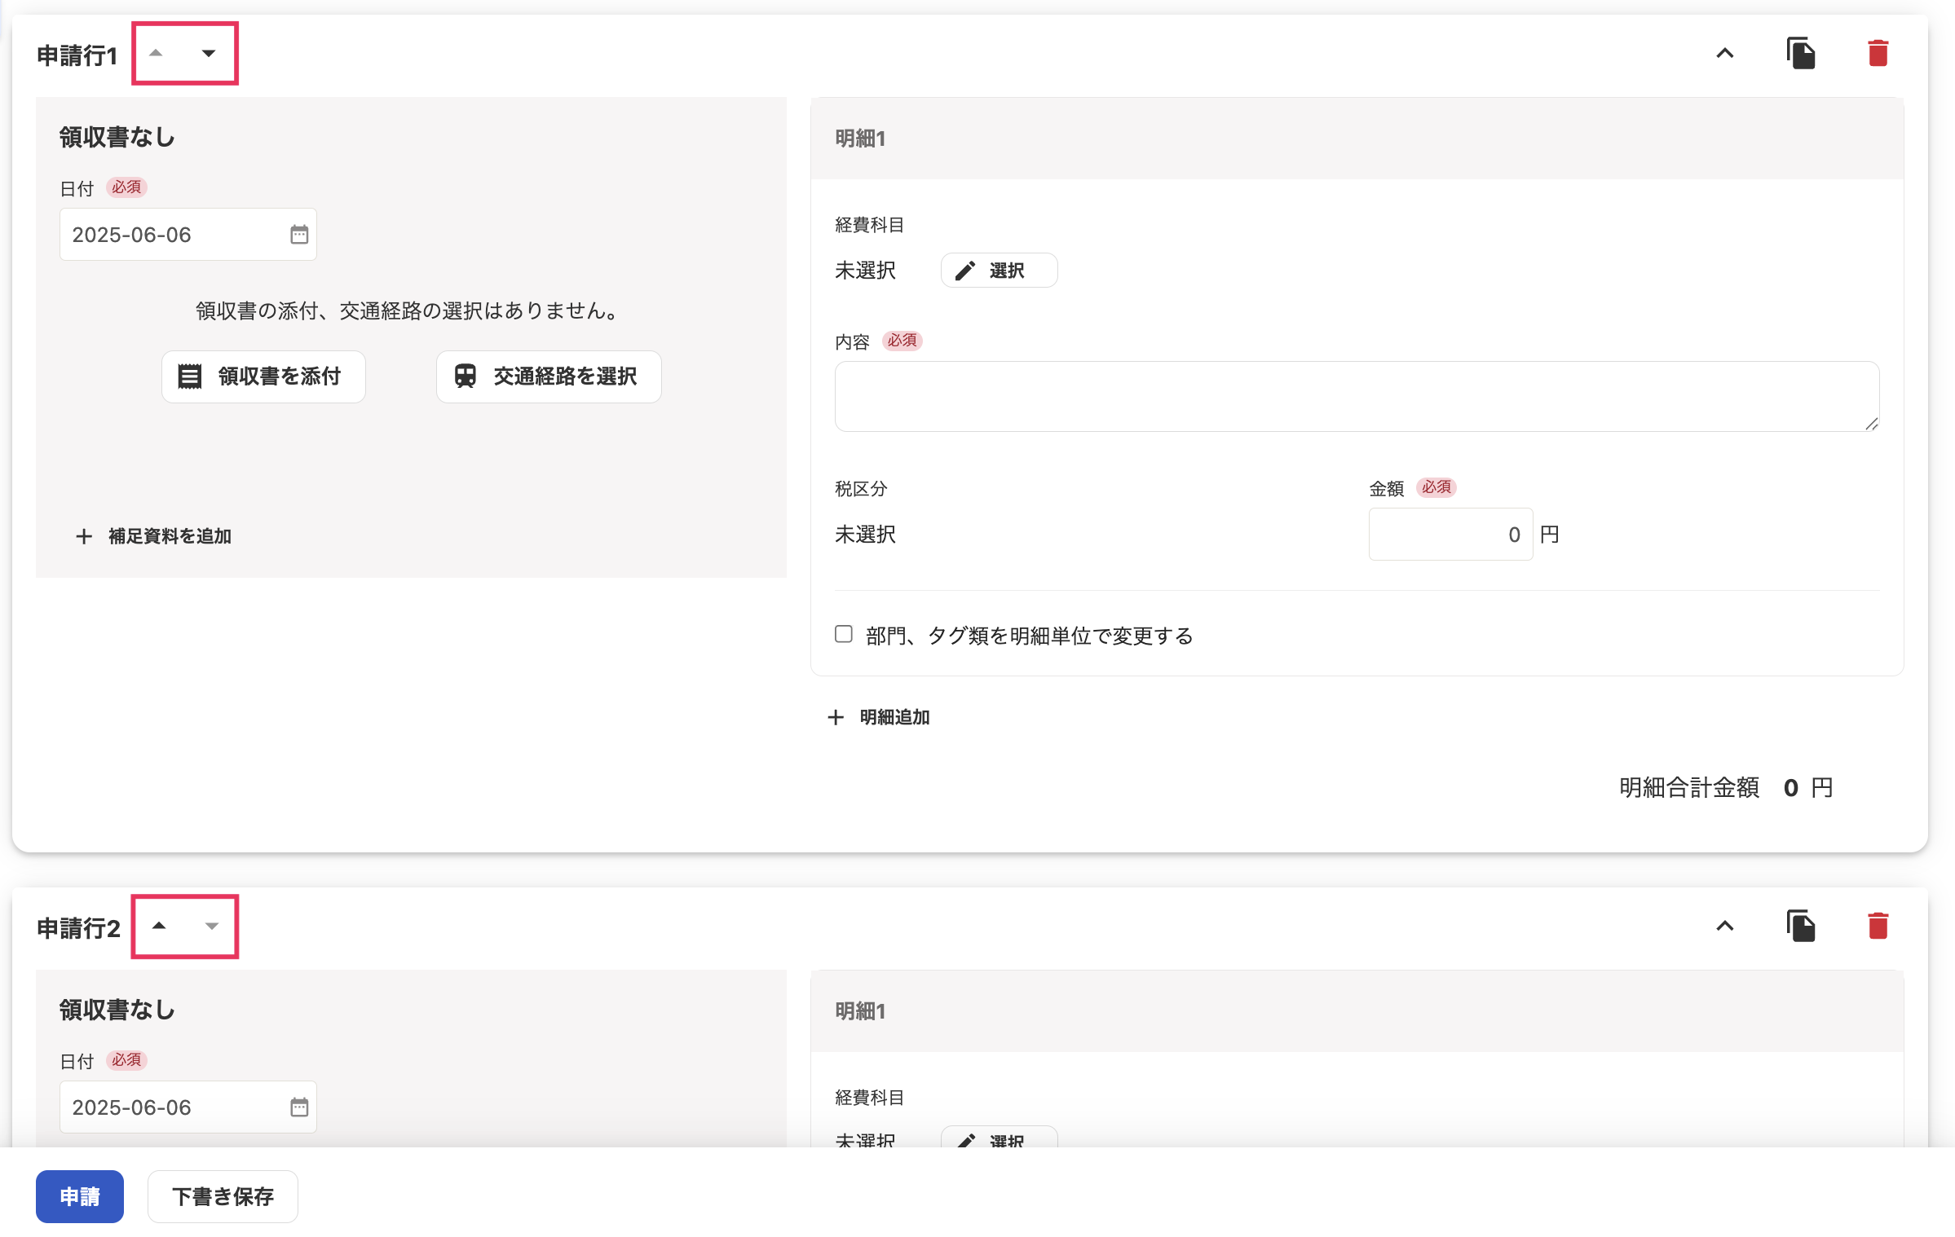This screenshot has height=1237, width=1955.
Task: Click the 明細追加 label text
Action: pyautogui.click(x=895, y=717)
